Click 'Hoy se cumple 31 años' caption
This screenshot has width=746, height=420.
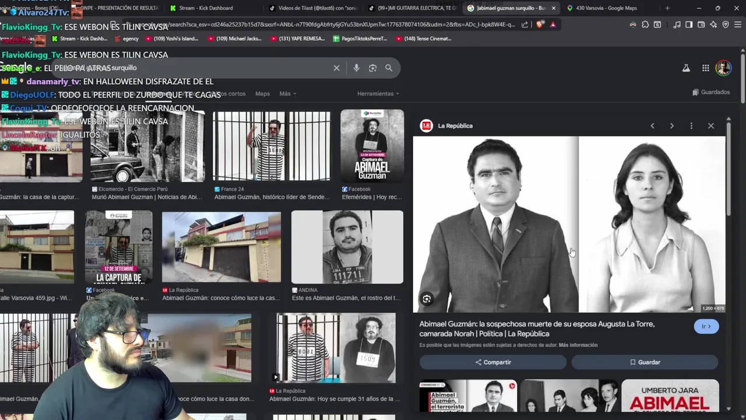pos(335,399)
